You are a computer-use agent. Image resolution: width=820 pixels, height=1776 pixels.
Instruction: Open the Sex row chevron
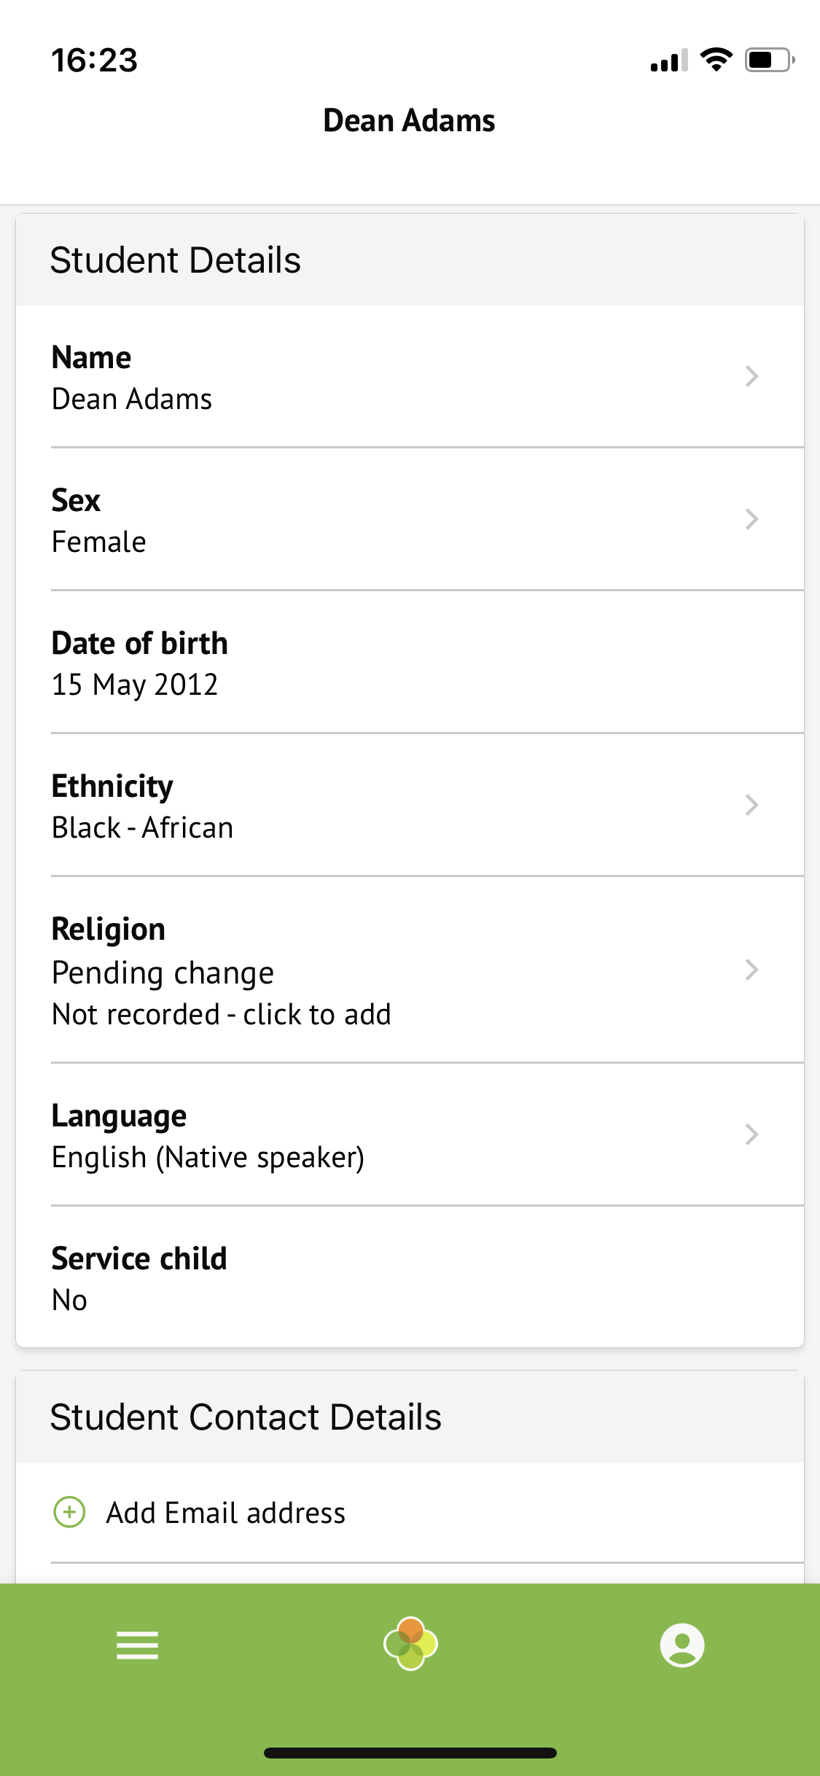click(751, 519)
